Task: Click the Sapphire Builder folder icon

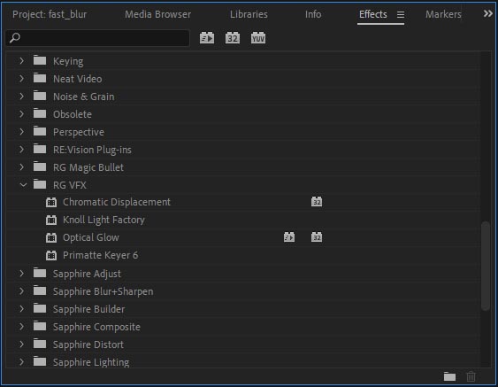Action: [x=40, y=309]
